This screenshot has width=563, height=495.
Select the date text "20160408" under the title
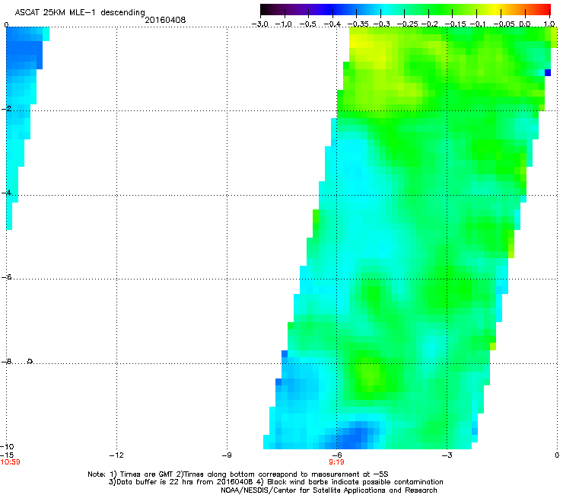pos(165,20)
